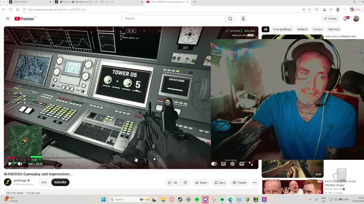Select the From jackfrags filter chip

pos(282,29)
